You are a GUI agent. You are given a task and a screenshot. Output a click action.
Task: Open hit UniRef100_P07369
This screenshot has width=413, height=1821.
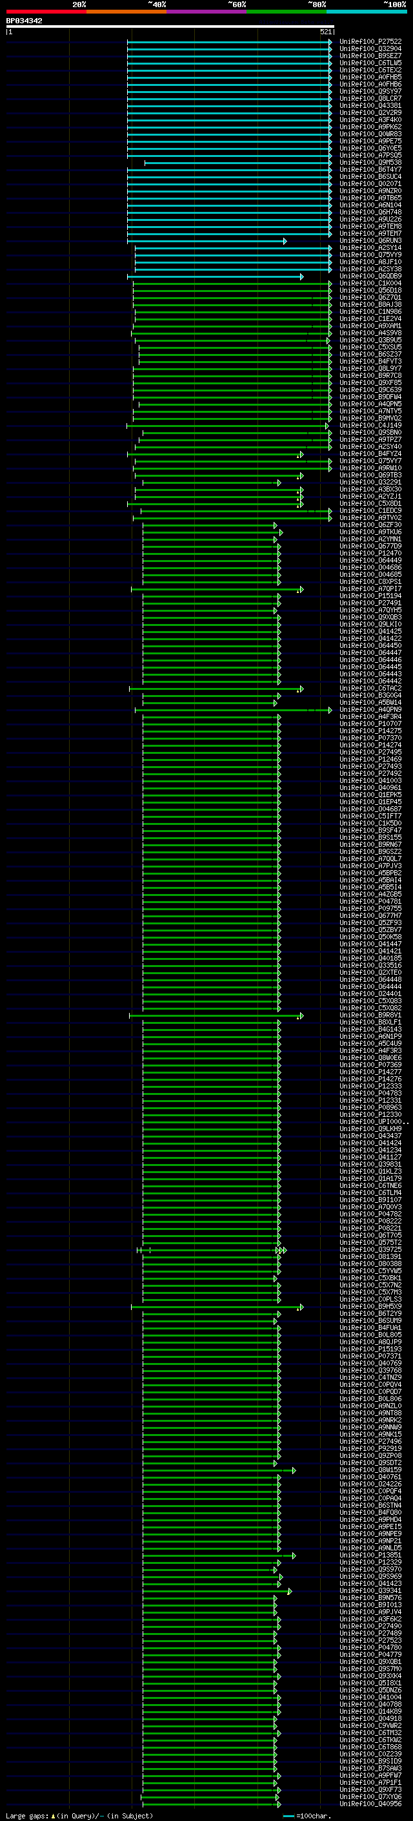(x=370, y=1065)
